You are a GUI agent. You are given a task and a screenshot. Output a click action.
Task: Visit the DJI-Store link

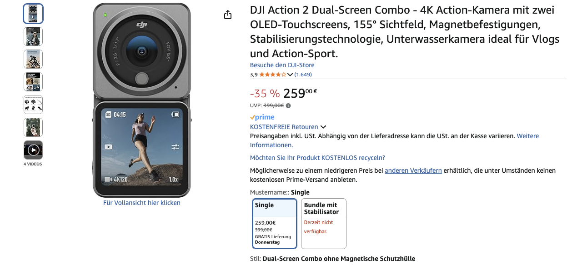click(282, 65)
